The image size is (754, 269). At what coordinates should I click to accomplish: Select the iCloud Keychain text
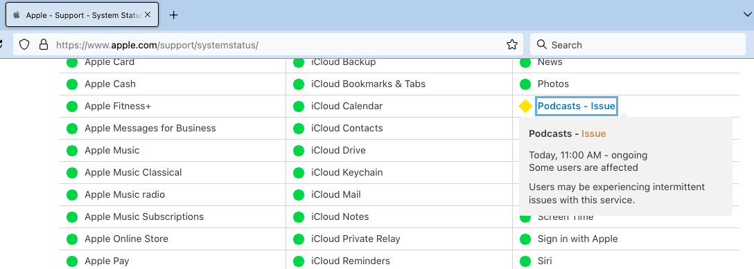(x=347, y=172)
